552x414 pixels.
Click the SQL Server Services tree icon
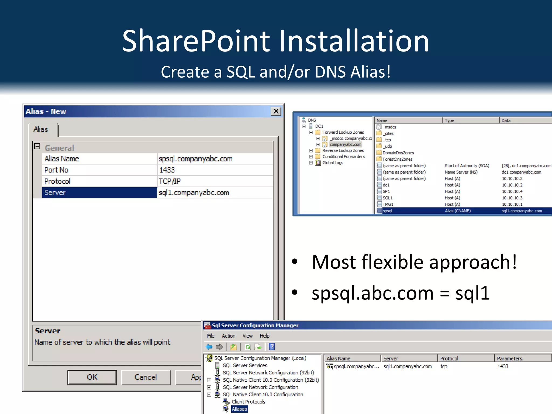coord(217,365)
